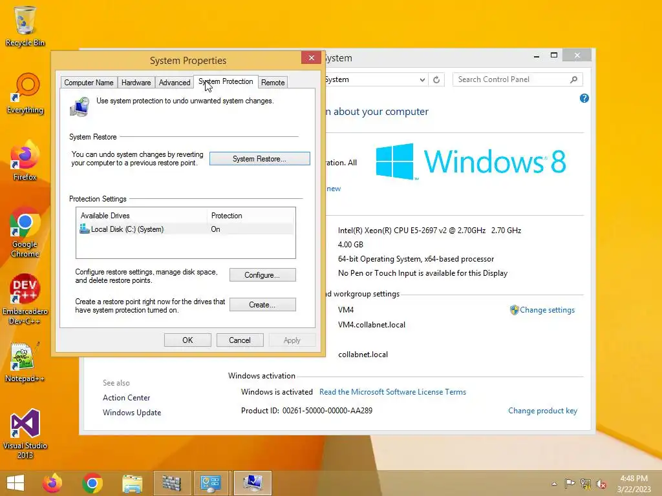Click the Available Drives column header
This screenshot has height=496, width=662.
pos(142,216)
